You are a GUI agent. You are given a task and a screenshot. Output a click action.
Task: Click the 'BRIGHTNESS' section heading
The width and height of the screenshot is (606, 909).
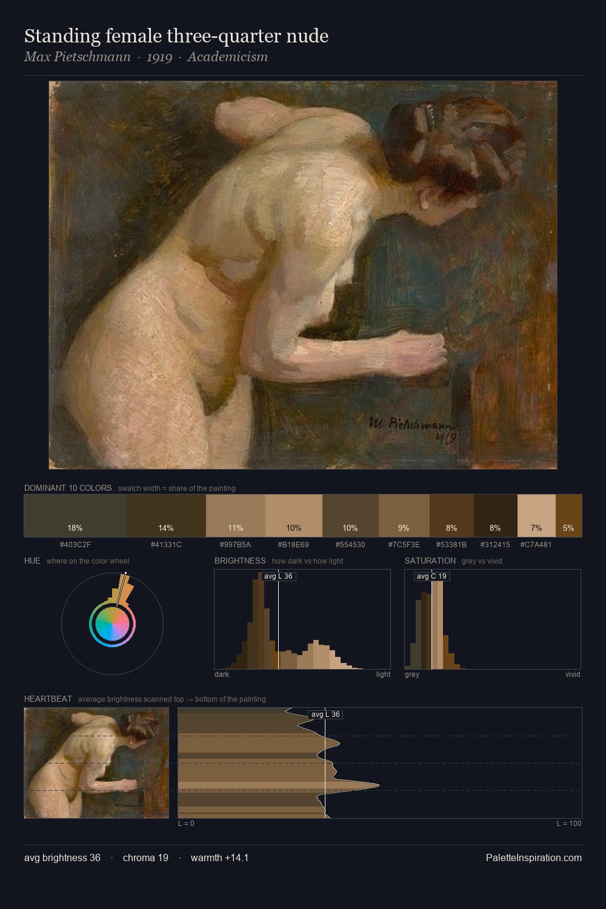coord(240,561)
